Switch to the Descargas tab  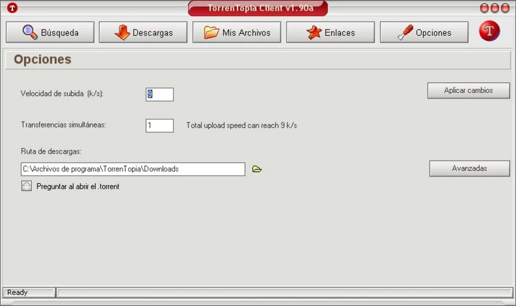click(x=143, y=32)
